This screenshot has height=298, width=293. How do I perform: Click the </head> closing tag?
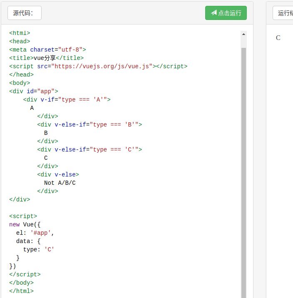21,74
